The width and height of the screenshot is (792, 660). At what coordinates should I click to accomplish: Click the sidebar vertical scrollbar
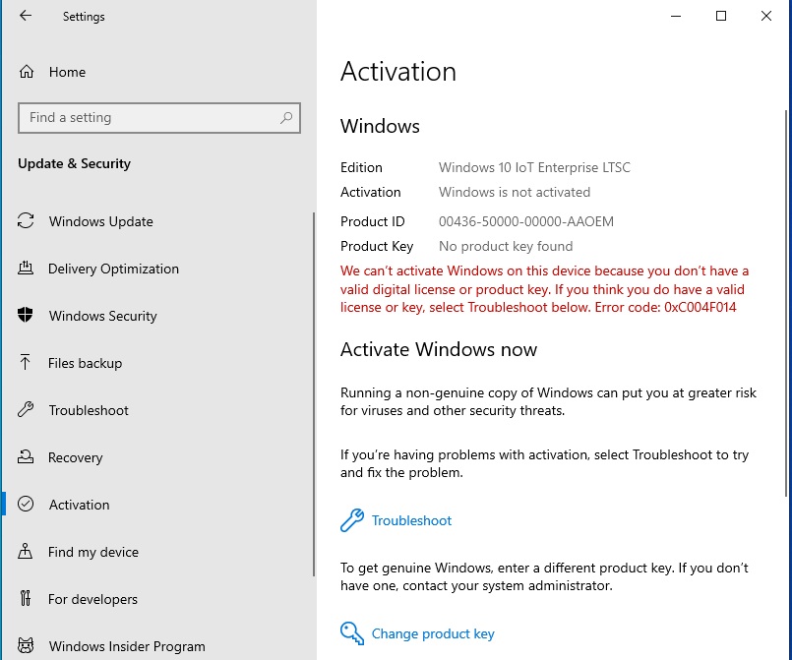tap(313, 393)
